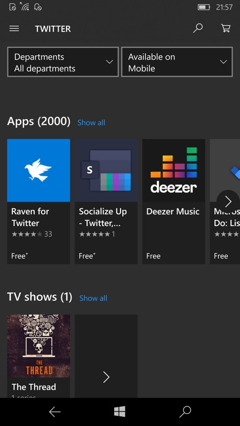This screenshot has width=240, height=426.
Task: Tap the search magnifier in the header
Action: click(x=198, y=28)
